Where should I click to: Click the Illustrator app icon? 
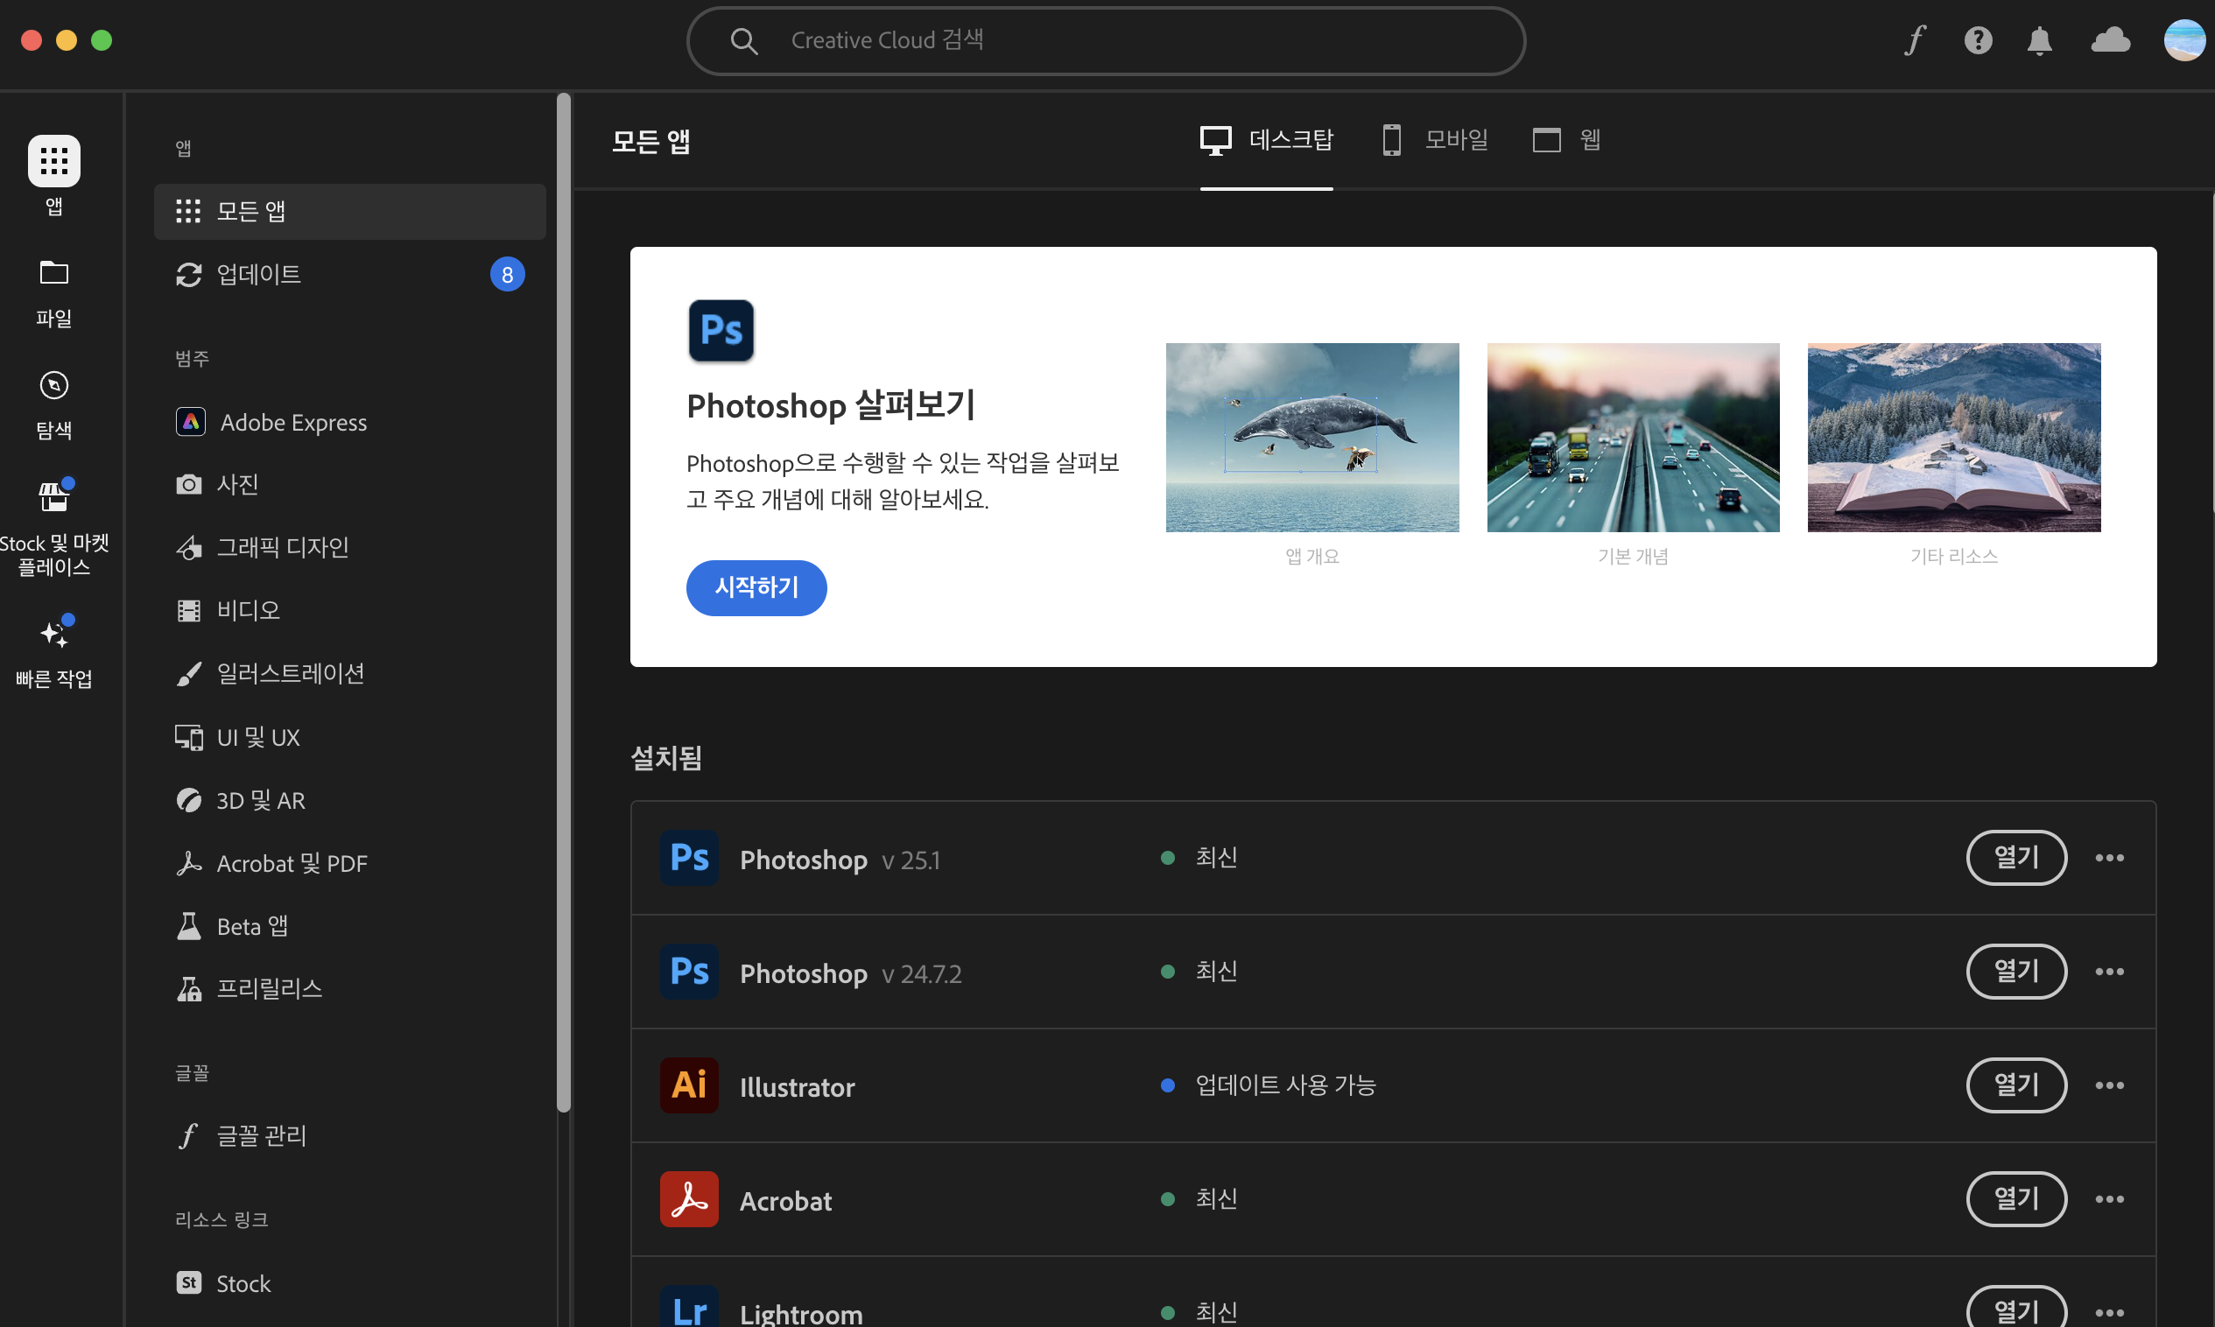pyautogui.click(x=689, y=1085)
